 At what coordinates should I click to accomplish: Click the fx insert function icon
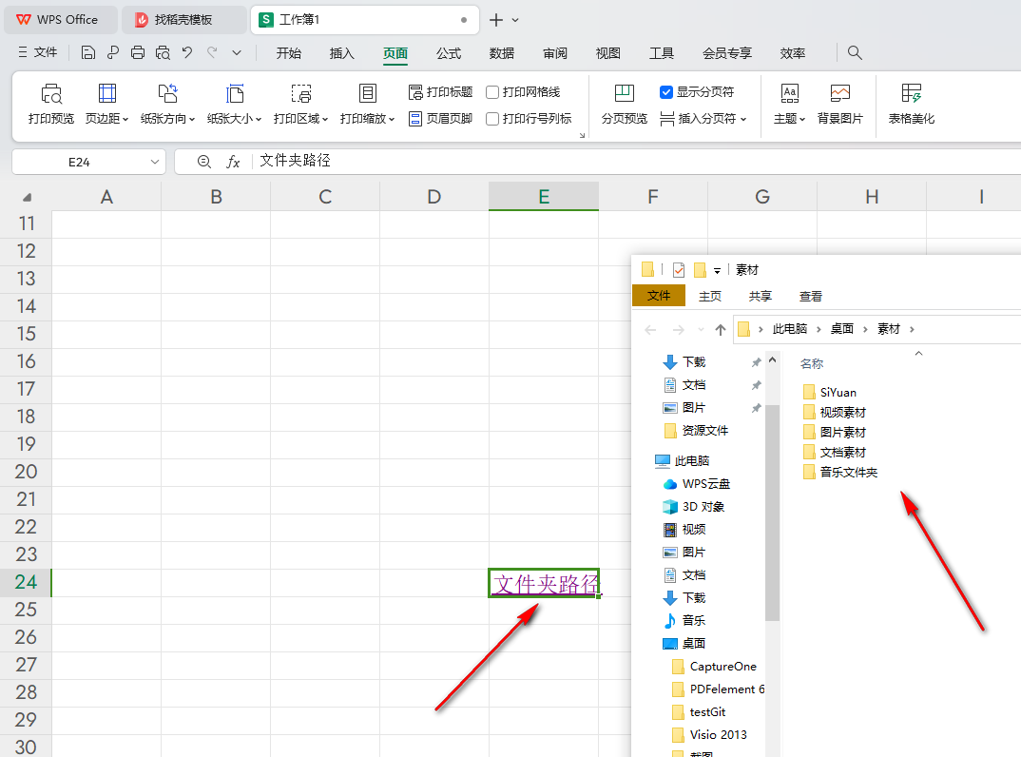tap(233, 162)
